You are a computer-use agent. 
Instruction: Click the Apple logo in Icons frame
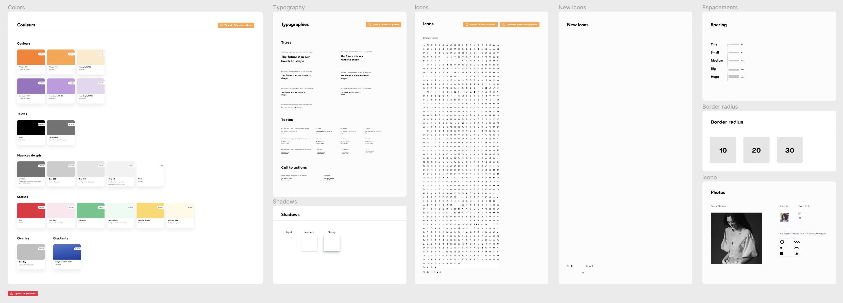438,272
